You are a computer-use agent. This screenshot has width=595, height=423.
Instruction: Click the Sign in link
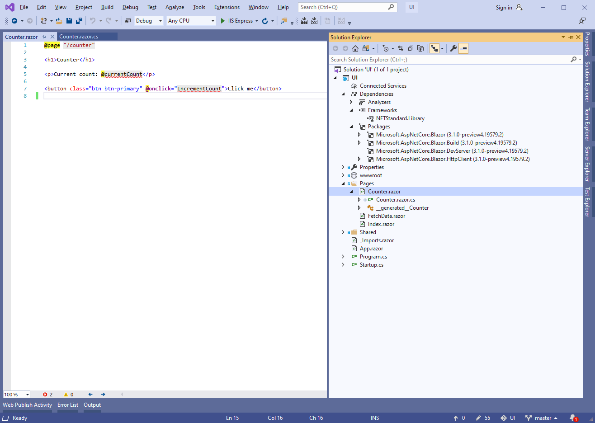coord(503,7)
